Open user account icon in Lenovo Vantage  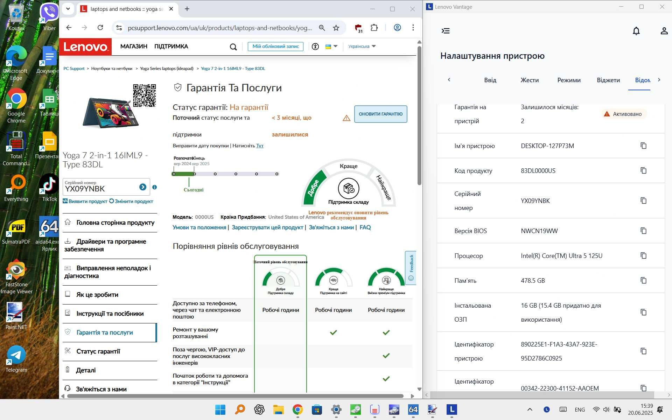click(664, 31)
